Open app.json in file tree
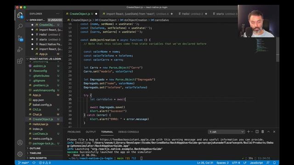The height and width of the screenshot is (165, 294). coord(44,100)
